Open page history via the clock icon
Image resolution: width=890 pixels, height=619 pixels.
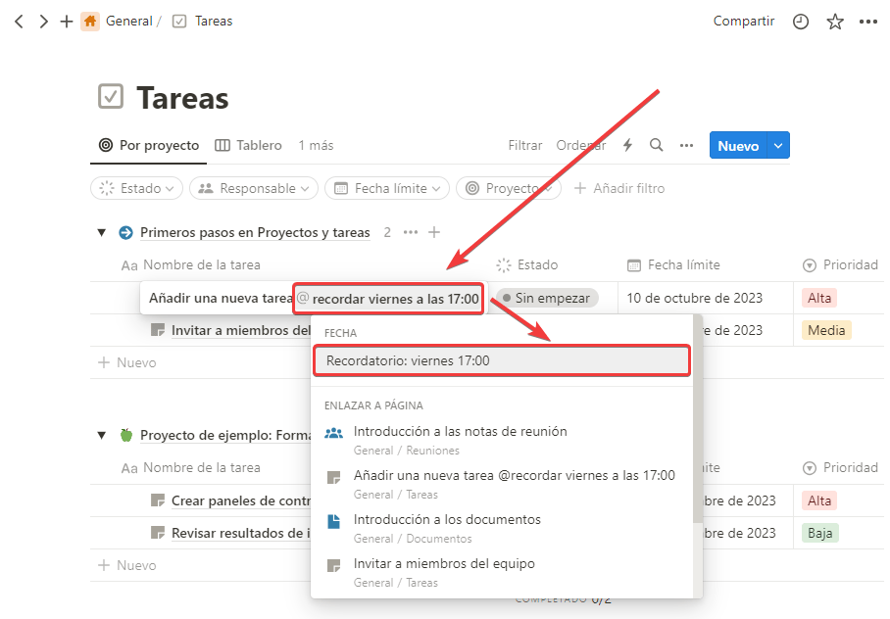pos(801,21)
